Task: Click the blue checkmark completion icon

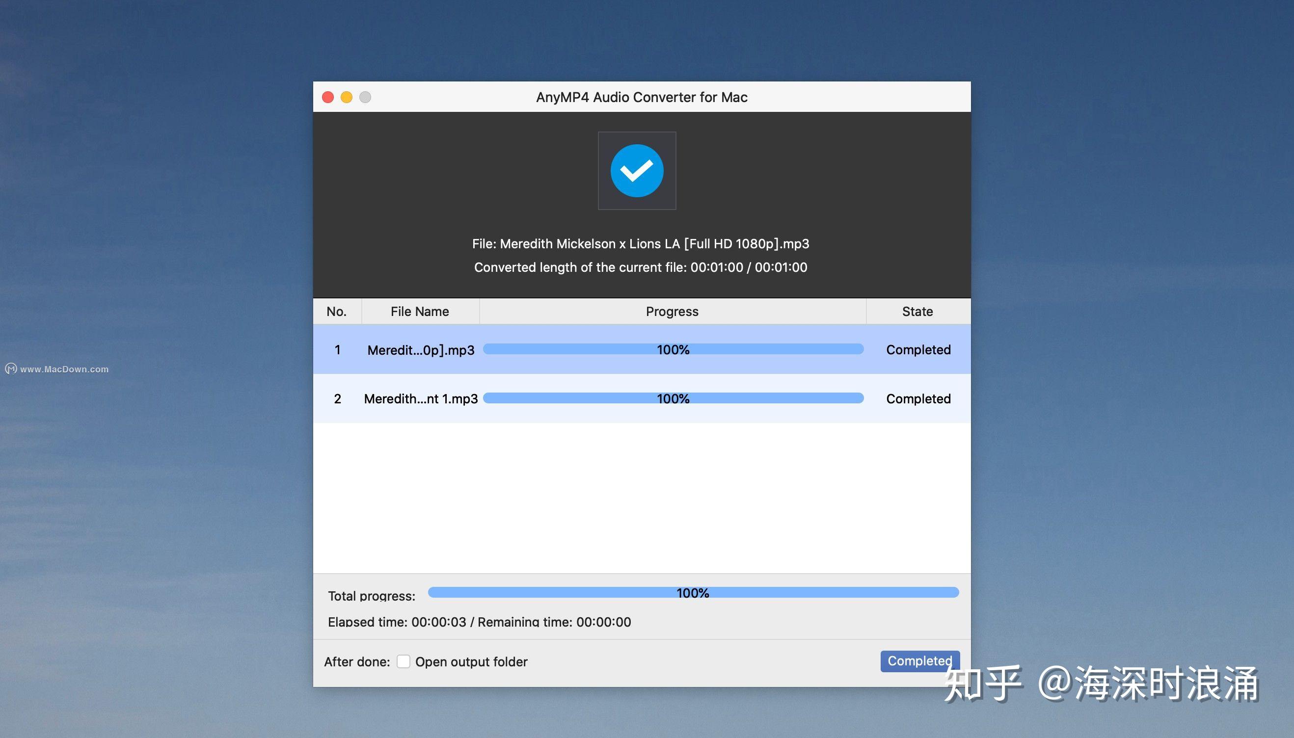Action: pyautogui.click(x=637, y=171)
